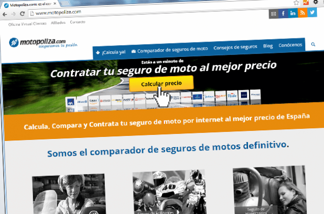Click the orange banner text Calcula, Compara y Contrata
324x214 pixels.
[x=167, y=121]
